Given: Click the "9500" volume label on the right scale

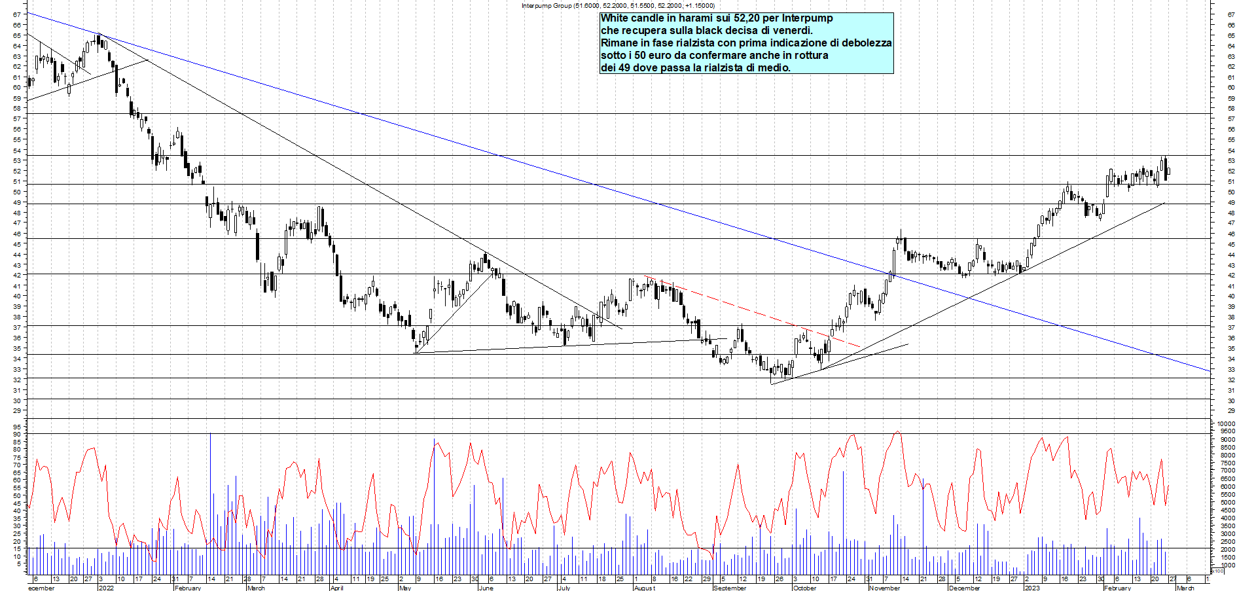Looking at the screenshot, I should pyautogui.click(x=1228, y=431).
